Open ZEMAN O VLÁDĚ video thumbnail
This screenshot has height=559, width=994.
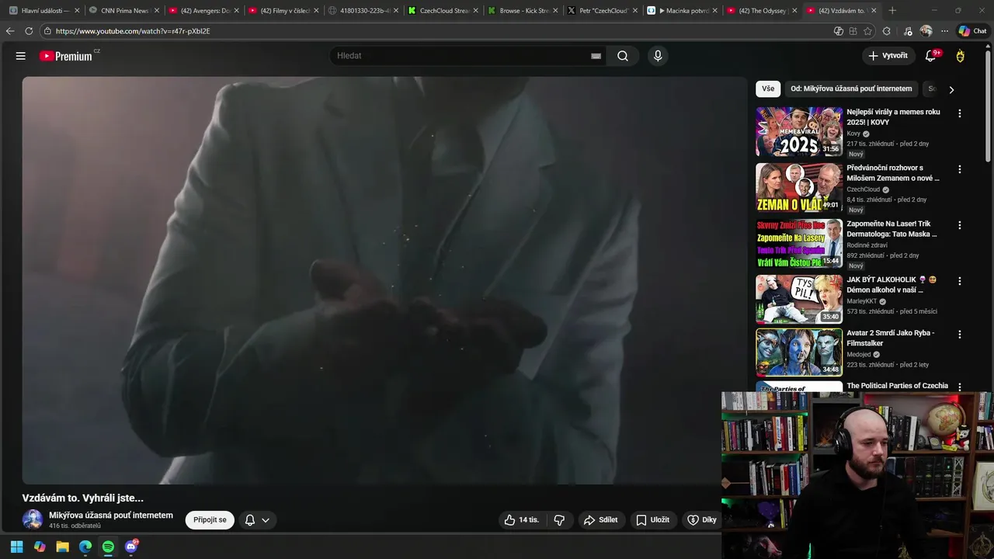click(x=799, y=188)
